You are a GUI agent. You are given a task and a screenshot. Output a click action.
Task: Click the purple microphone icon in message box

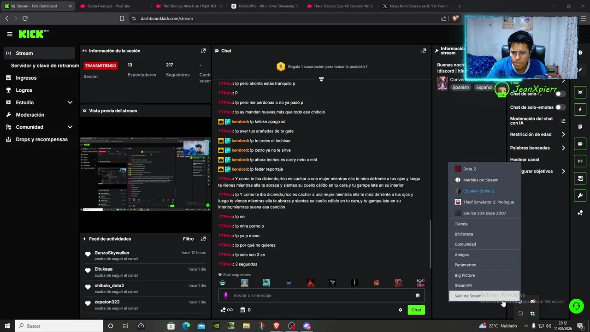pyautogui.click(x=225, y=296)
